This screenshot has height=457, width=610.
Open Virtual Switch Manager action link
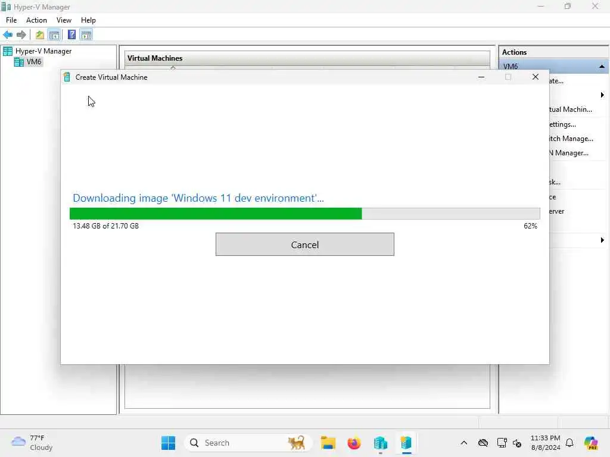pos(571,139)
